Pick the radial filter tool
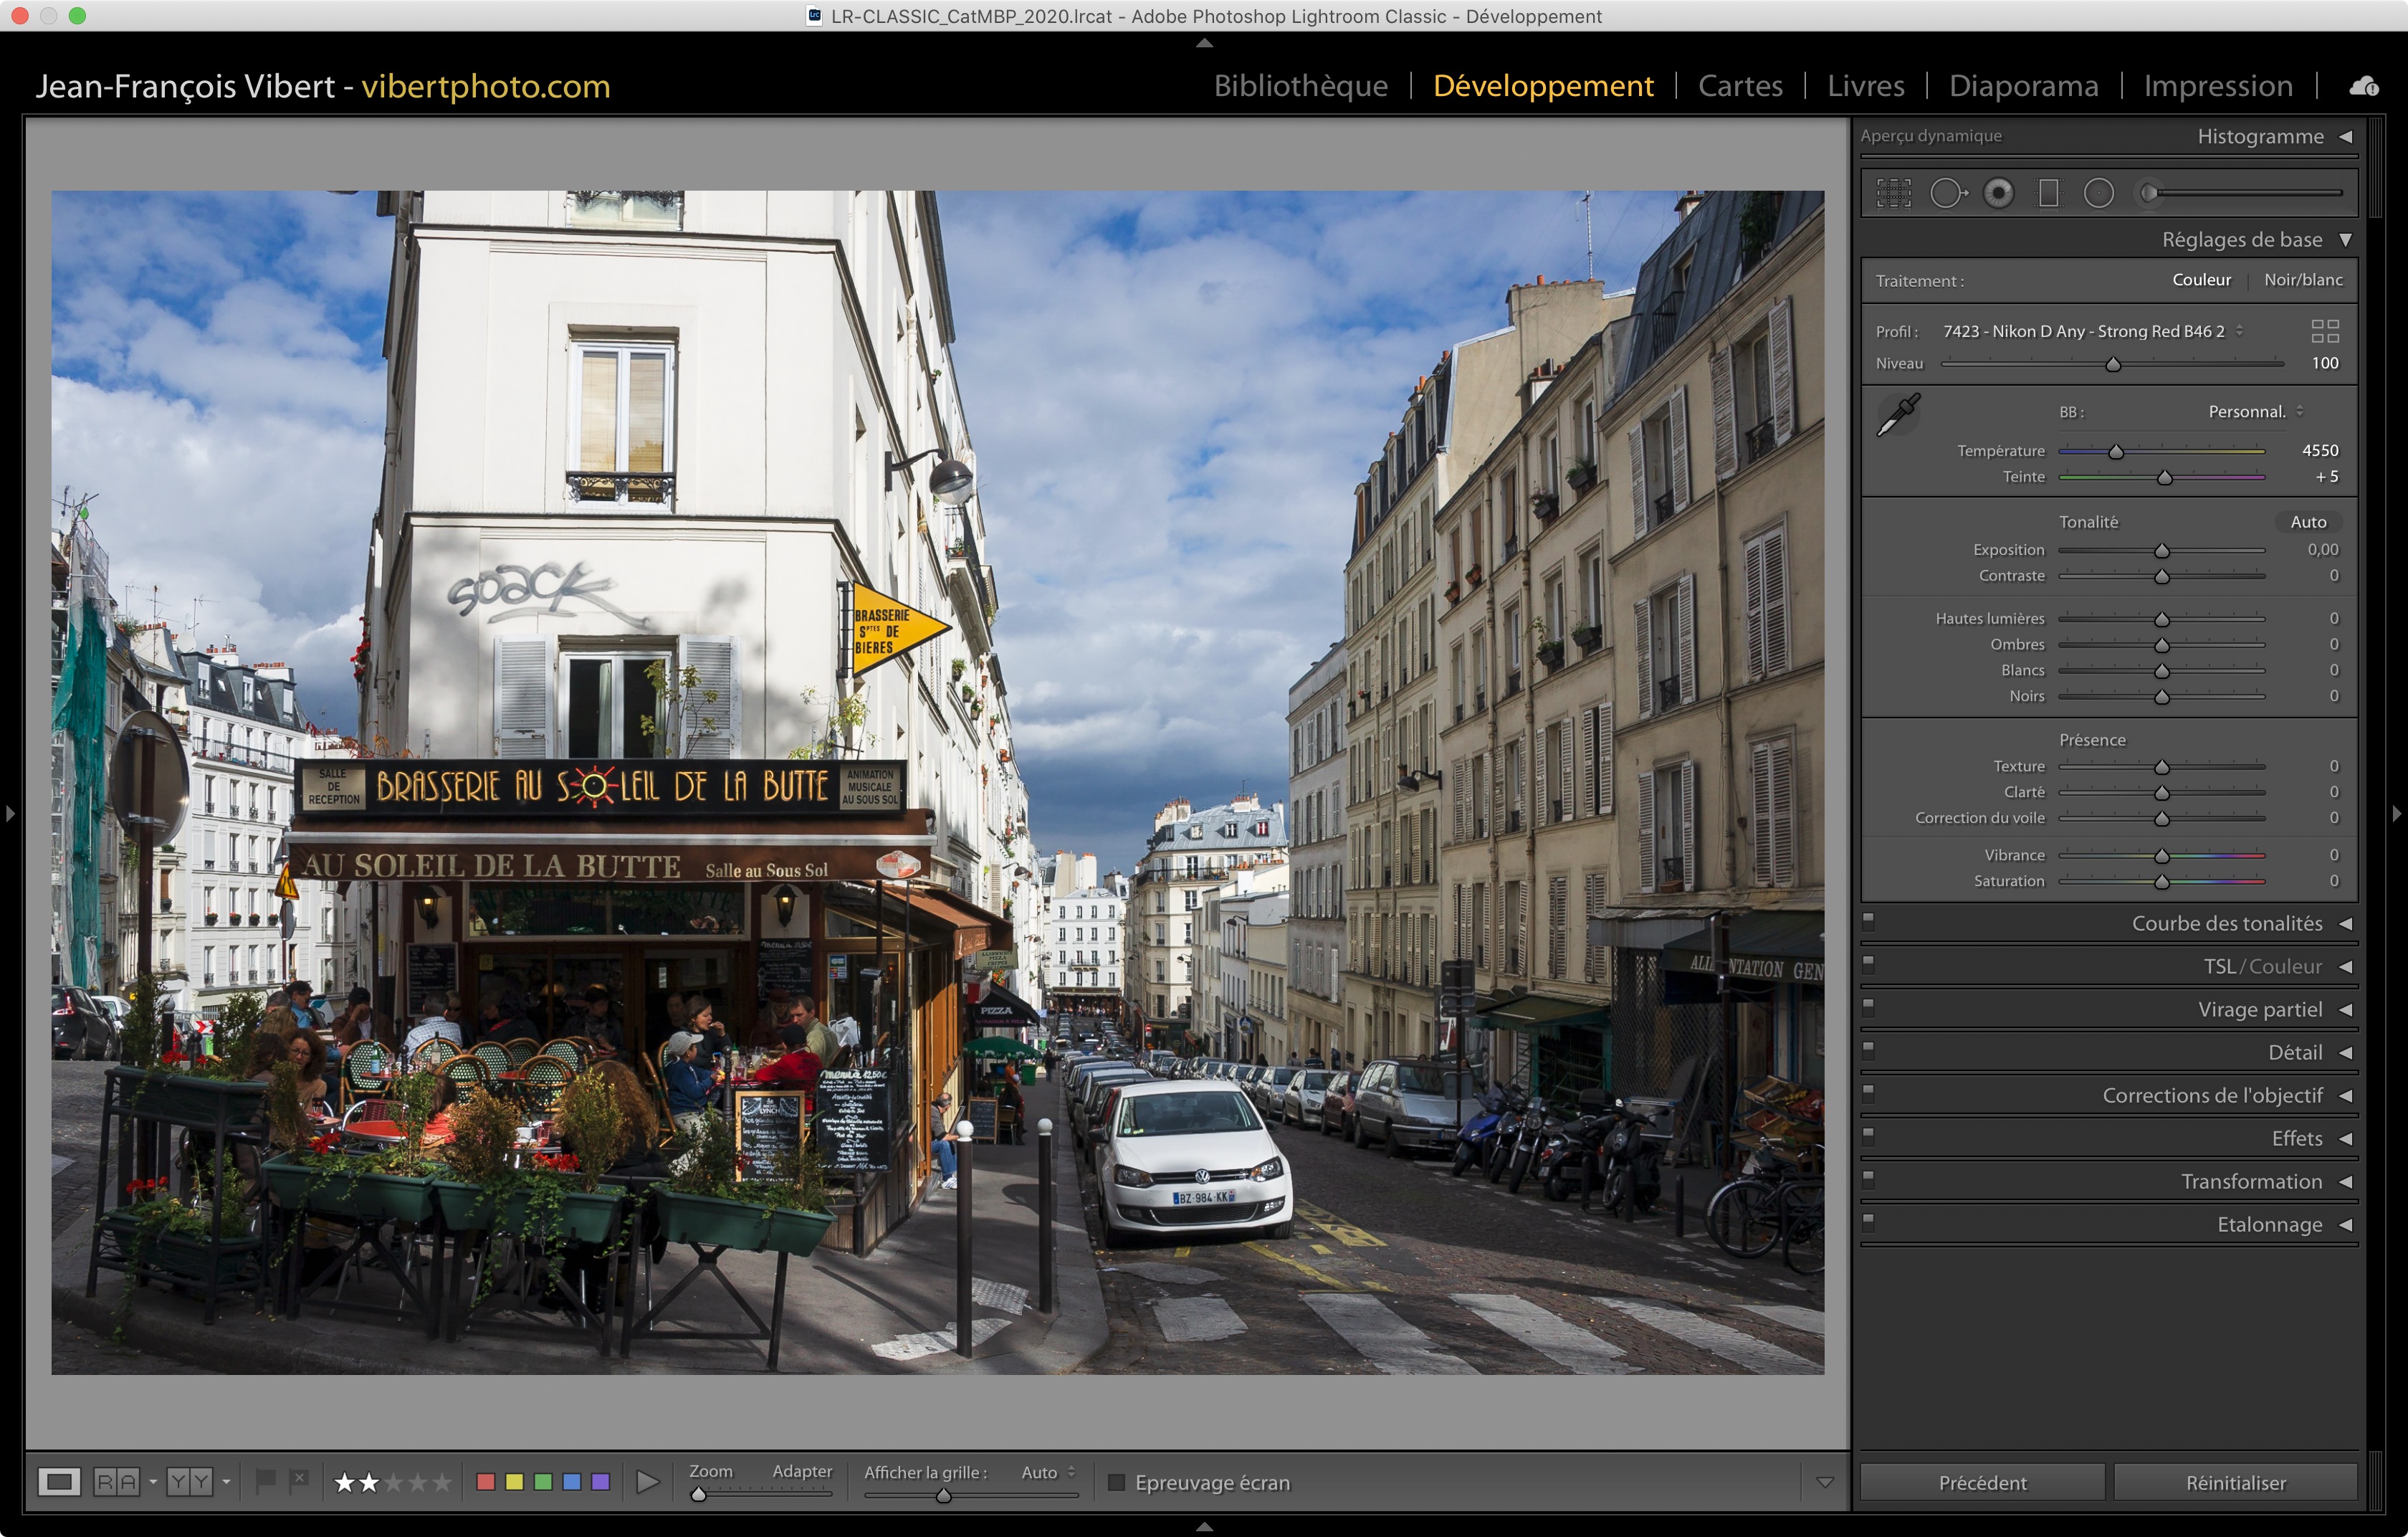Viewport: 2408px width, 1537px height. [x=2098, y=193]
